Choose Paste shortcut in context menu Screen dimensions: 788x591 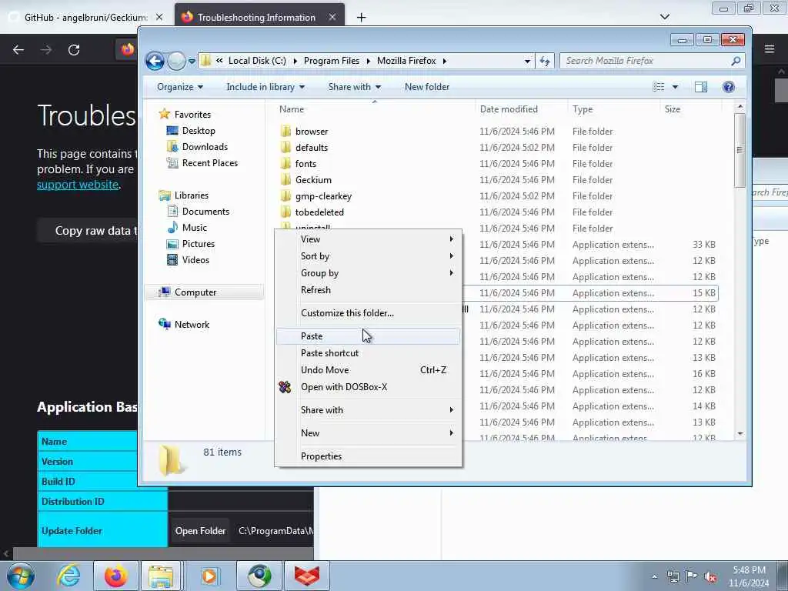click(368, 353)
